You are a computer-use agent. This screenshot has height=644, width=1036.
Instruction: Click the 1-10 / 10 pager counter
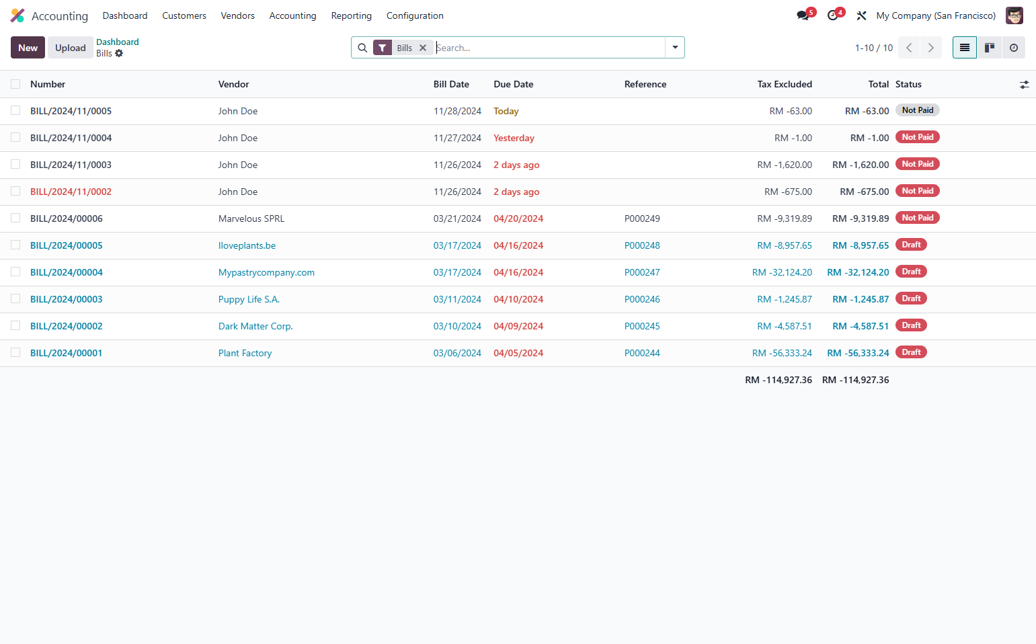tap(874, 48)
